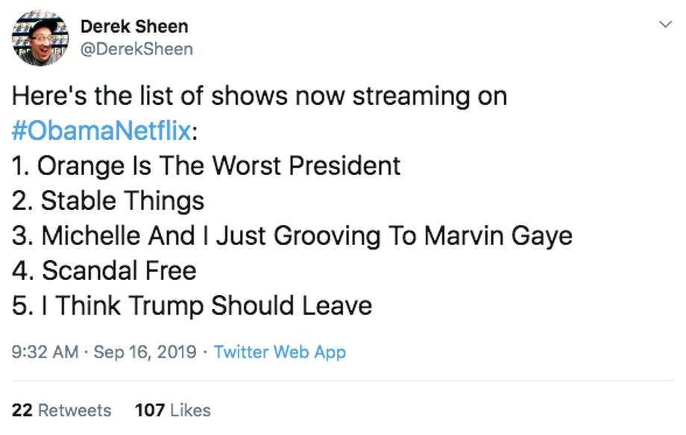Open the Derek Sheen display name
This screenshot has width=686, height=435.
[x=134, y=27]
